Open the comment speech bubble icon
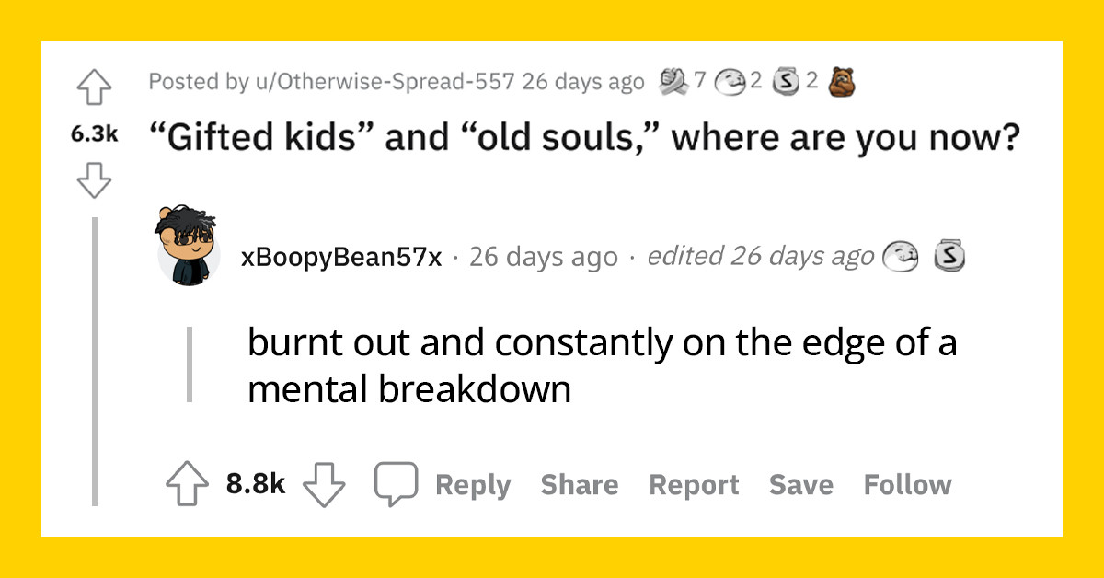This screenshot has width=1104, height=578. click(x=398, y=481)
